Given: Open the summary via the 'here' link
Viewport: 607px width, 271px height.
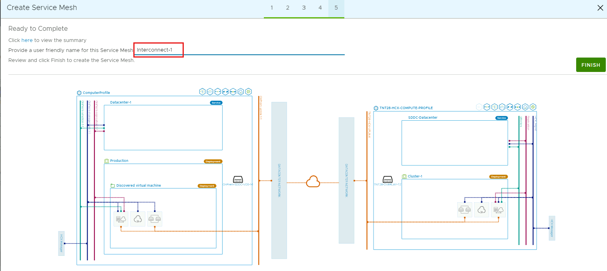Looking at the screenshot, I should click(27, 40).
